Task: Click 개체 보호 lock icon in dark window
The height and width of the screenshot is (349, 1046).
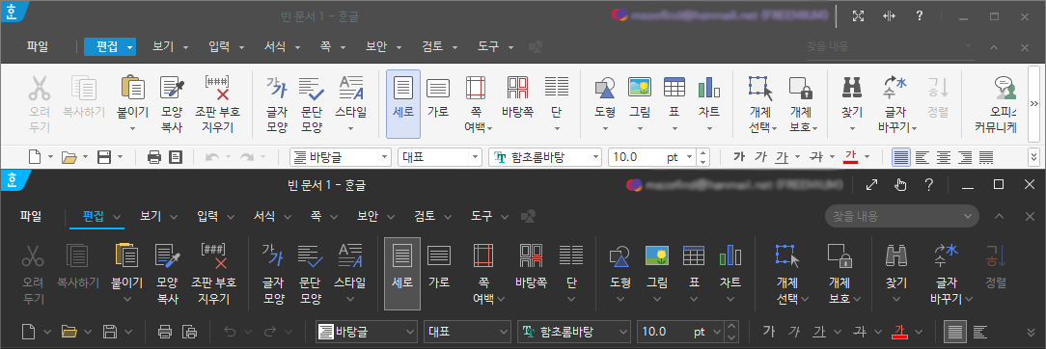Action: point(840,255)
